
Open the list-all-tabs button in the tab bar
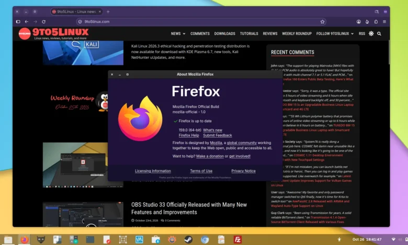377,11
